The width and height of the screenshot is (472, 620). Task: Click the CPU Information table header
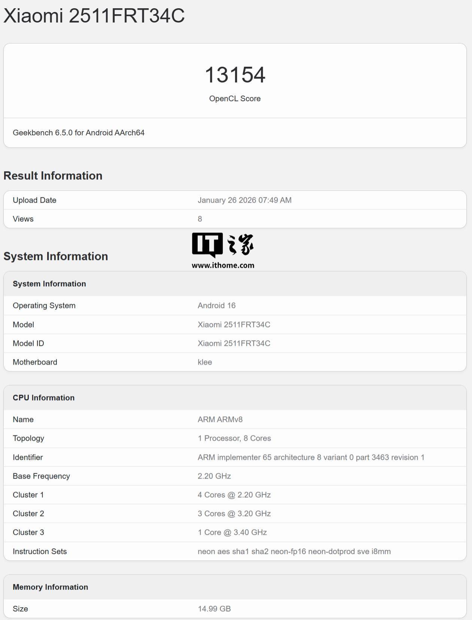coord(44,397)
